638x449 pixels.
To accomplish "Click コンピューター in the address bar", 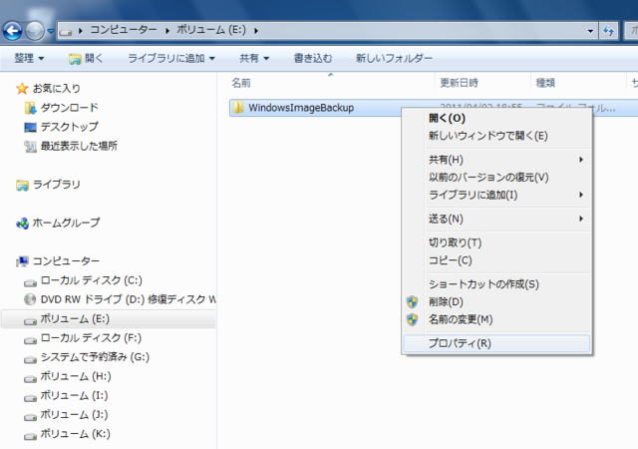I will 124,30.
